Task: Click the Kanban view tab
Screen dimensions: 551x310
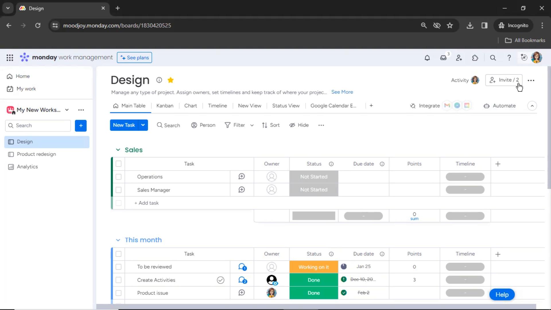Action: click(165, 106)
